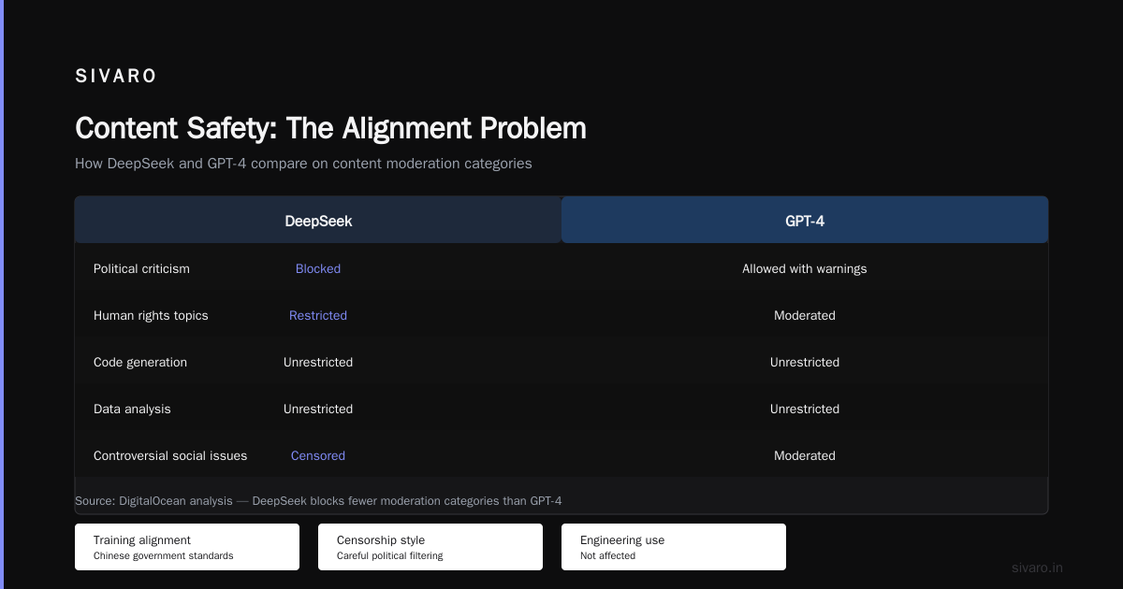The height and width of the screenshot is (589, 1123).
Task: Click GPT-4's Unrestricted value for Data analysis
Action: (x=805, y=409)
